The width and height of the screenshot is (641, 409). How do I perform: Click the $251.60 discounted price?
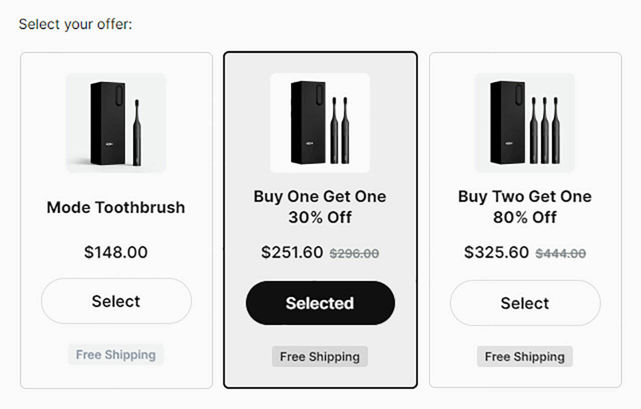(x=292, y=252)
